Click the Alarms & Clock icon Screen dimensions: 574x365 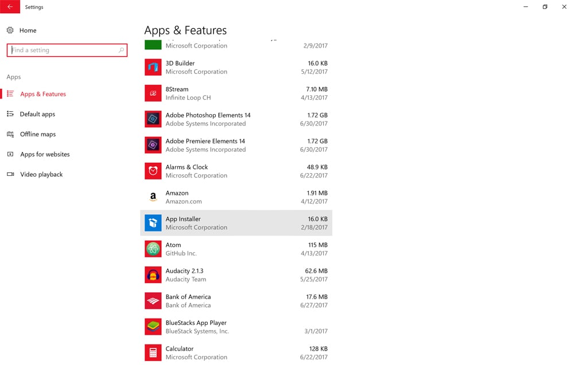tap(153, 171)
